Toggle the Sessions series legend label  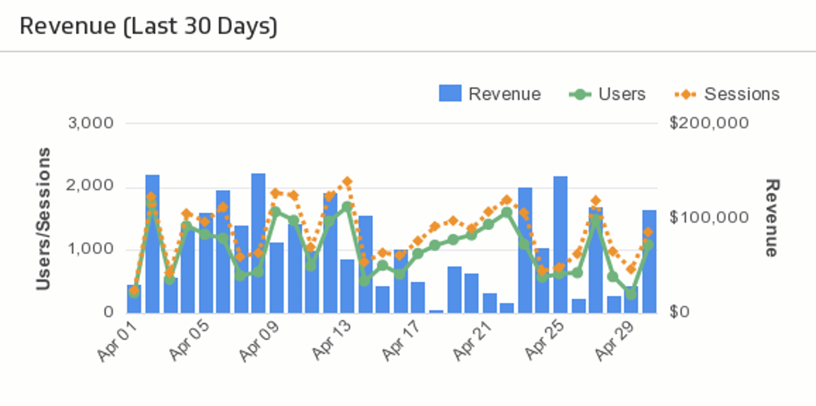tap(742, 94)
